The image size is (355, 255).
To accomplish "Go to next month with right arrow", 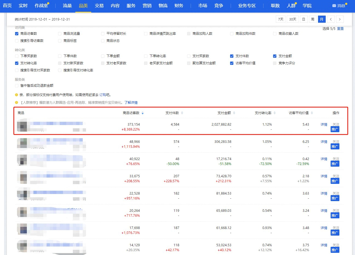I will (x=340, y=19).
